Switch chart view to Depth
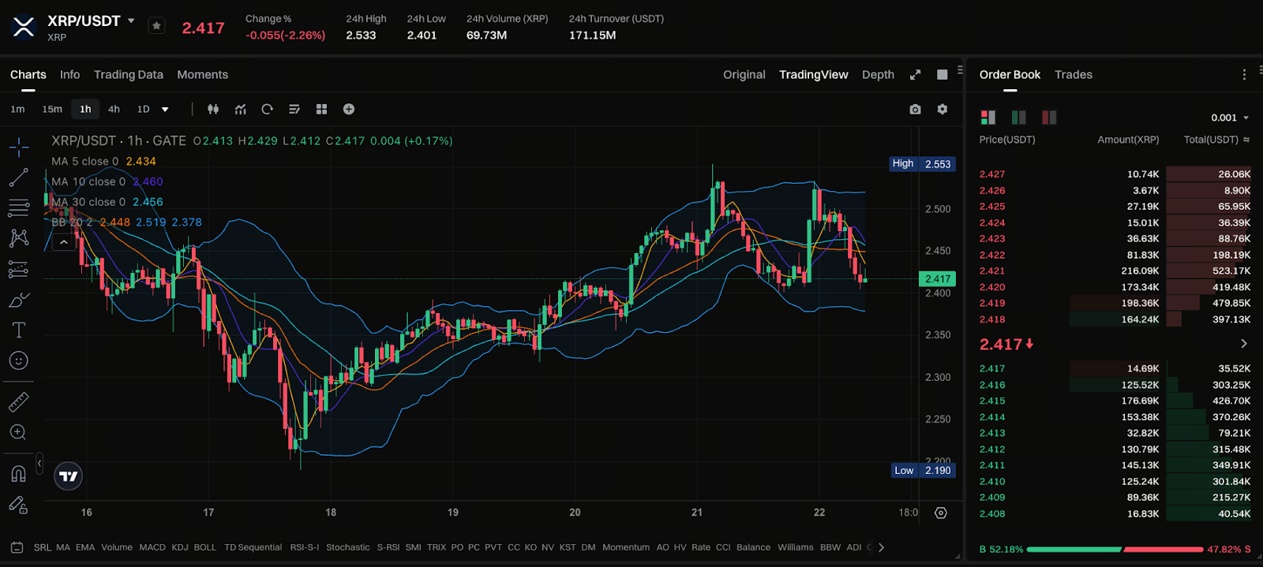 coord(878,75)
